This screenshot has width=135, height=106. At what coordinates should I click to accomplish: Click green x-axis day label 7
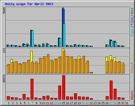(32, 103)
